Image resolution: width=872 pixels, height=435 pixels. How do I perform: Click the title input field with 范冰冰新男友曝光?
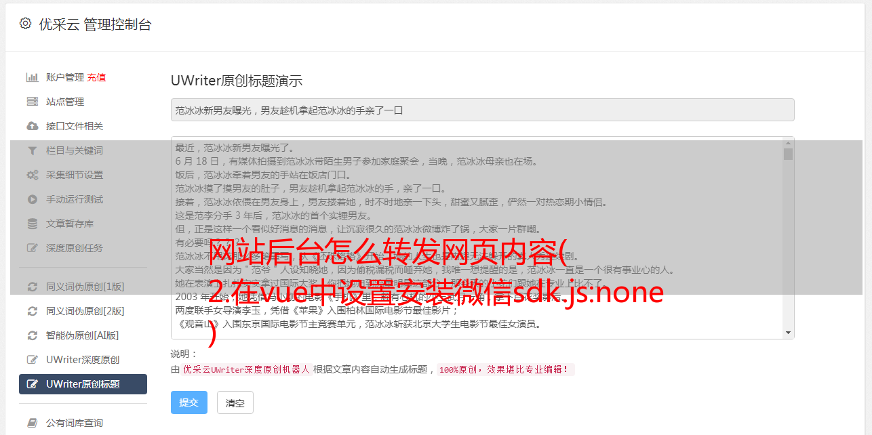pyautogui.click(x=482, y=110)
